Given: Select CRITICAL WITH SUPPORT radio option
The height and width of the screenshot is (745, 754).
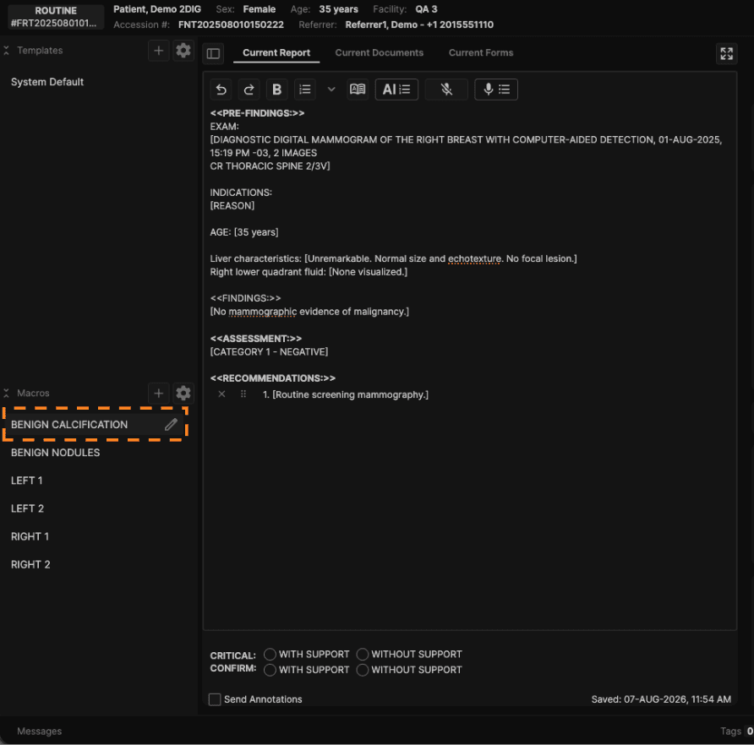Looking at the screenshot, I should 270,654.
